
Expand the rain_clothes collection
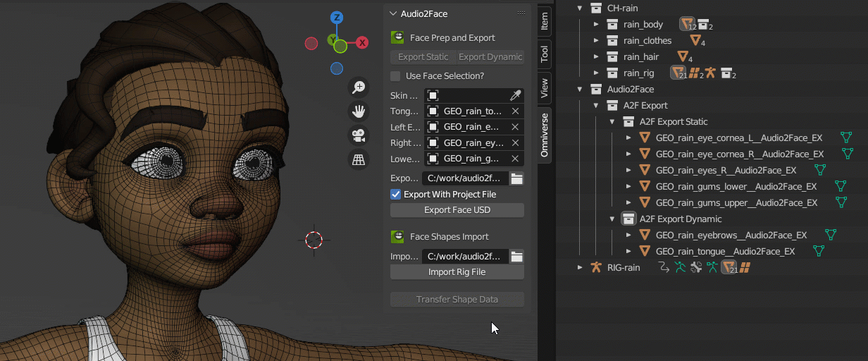(x=596, y=41)
